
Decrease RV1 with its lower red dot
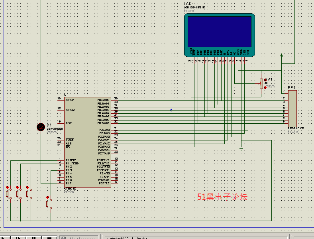click(265, 87)
